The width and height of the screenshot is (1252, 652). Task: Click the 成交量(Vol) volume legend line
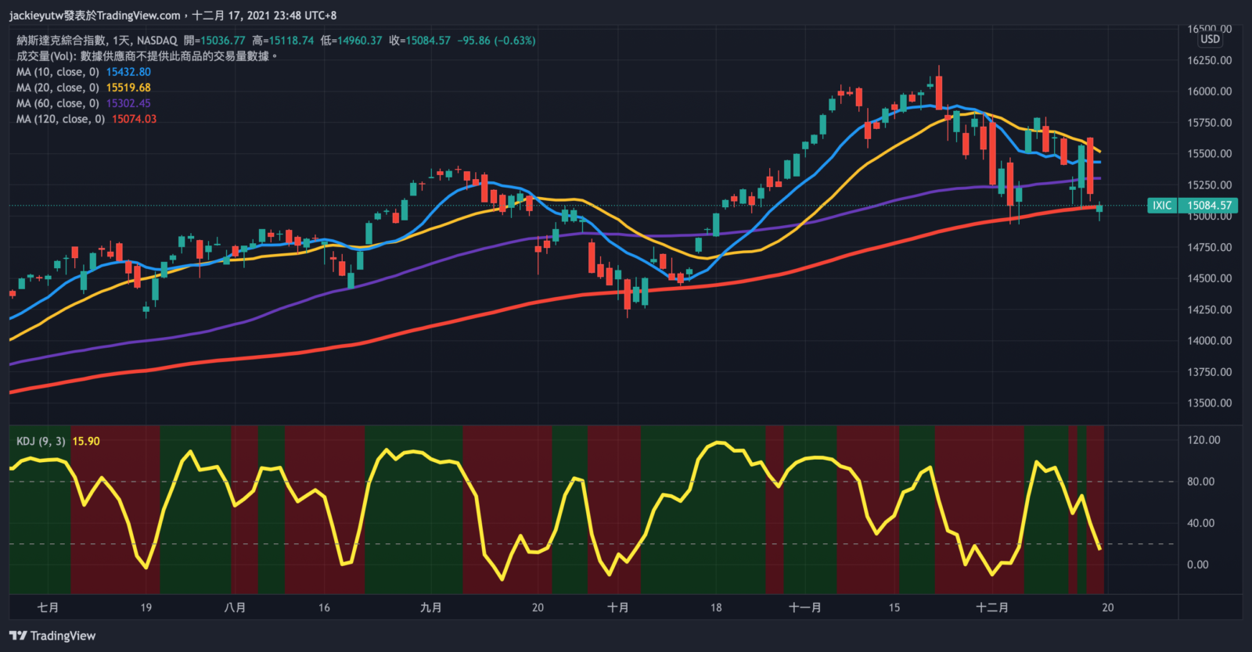point(146,56)
